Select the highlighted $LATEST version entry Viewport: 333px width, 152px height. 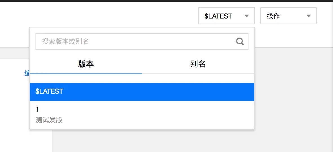click(x=142, y=92)
